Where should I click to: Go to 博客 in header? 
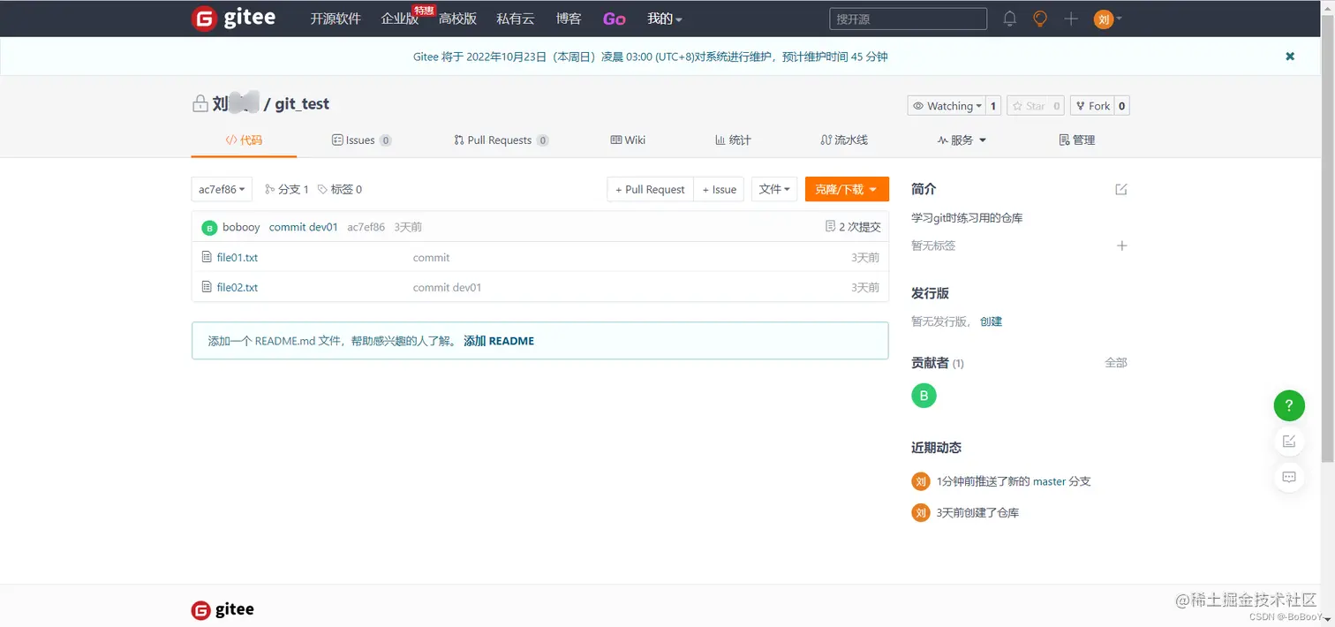pos(569,19)
